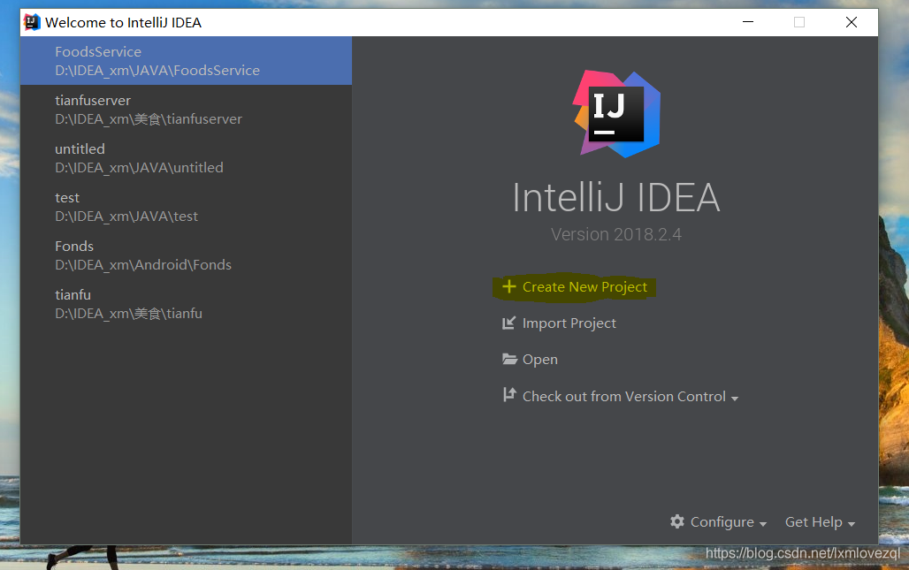Open recent project untitled
This screenshot has height=570, width=909.
(186, 158)
